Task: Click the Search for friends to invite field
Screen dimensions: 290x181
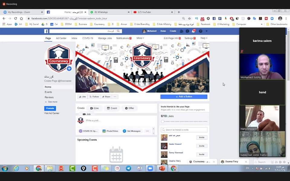Action: click(184, 130)
